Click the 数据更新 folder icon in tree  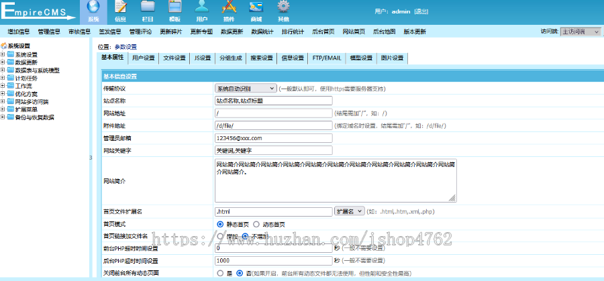click(x=10, y=62)
